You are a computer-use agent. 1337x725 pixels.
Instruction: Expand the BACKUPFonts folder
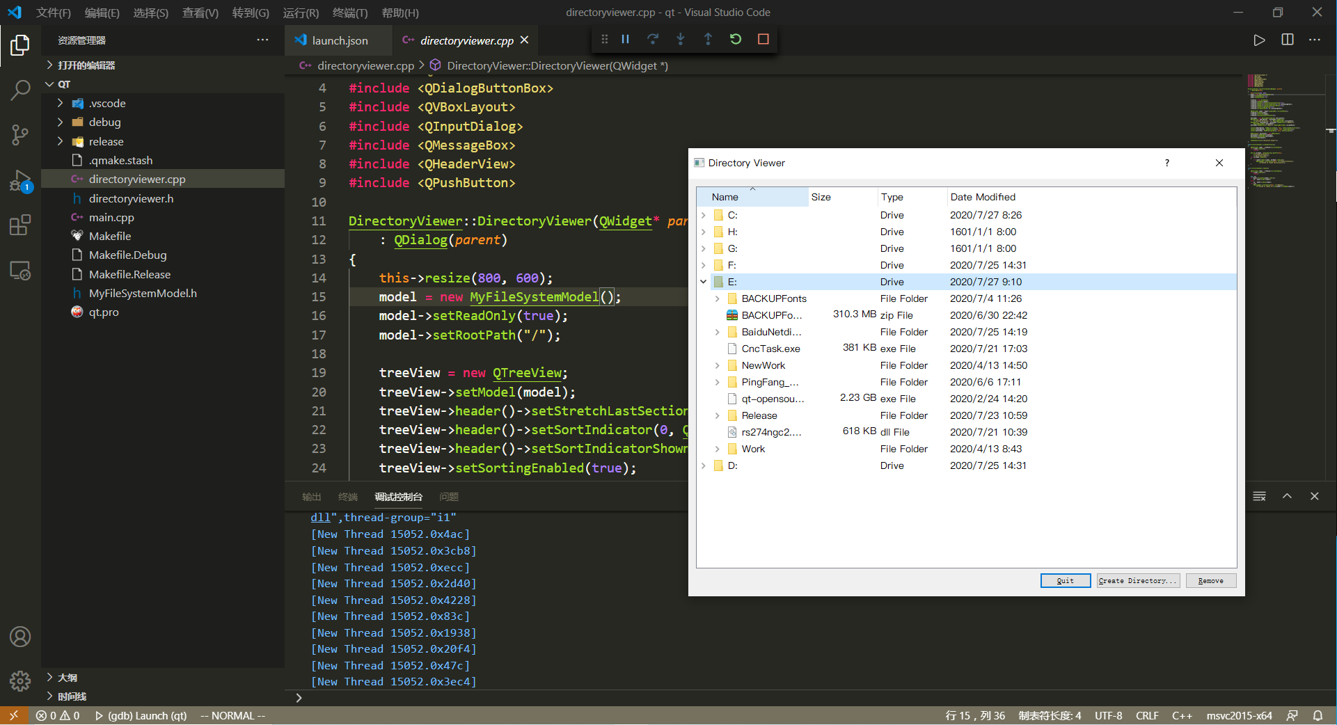tap(717, 298)
